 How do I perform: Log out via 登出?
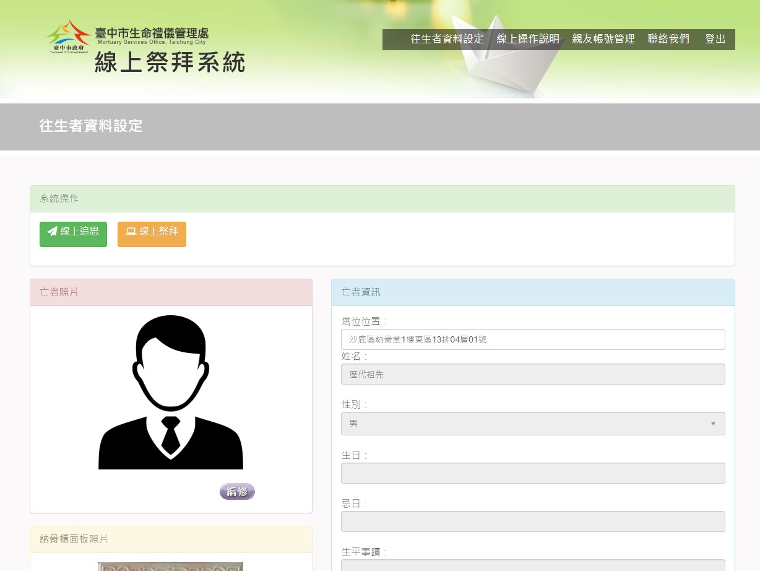[x=715, y=39]
